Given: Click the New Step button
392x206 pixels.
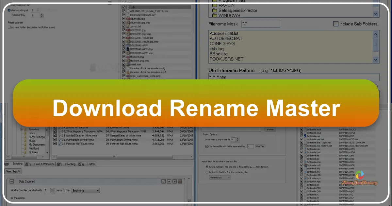Looking at the screenshot, I should 12,171.
